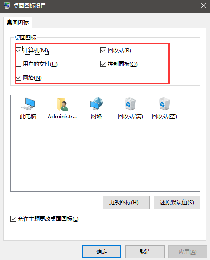This screenshot has width=210, height=260.
Task: Toggle the 控制面板(O) checkbox
Action: [x=103, y=64]
